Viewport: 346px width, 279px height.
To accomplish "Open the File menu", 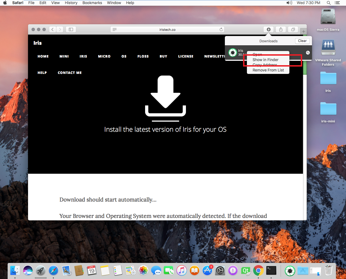I will coord(31,3).
